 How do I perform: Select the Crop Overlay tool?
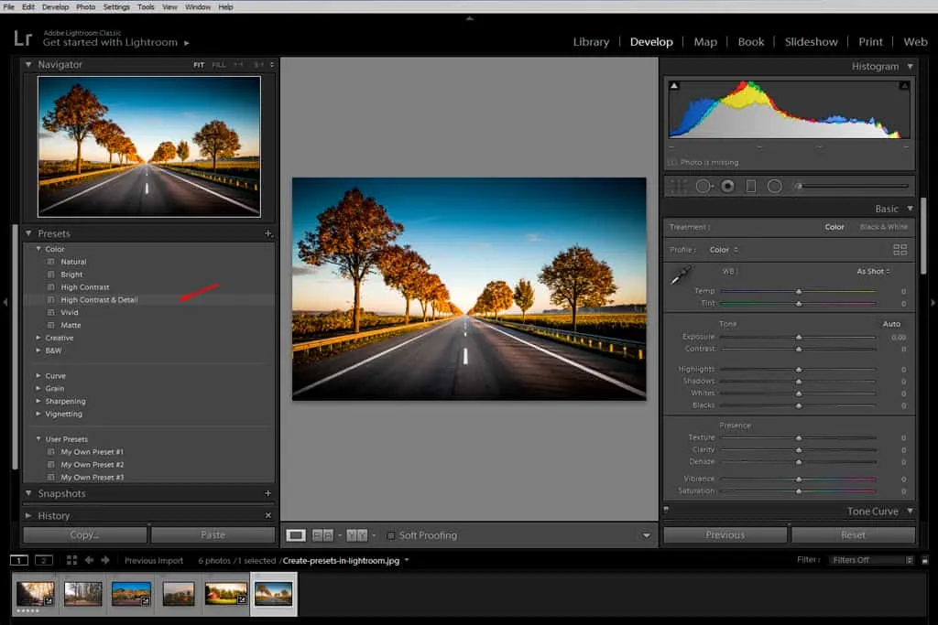pyautogui.click(x=678, y=186)
